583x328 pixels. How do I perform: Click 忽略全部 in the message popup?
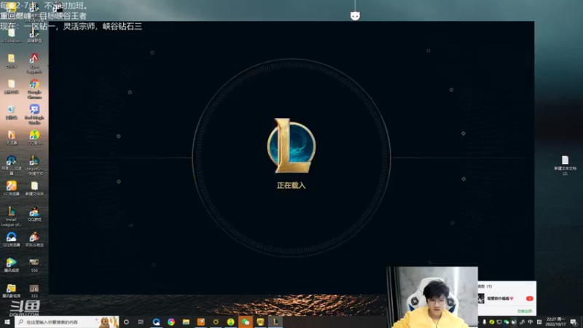(x=524, y=311)
